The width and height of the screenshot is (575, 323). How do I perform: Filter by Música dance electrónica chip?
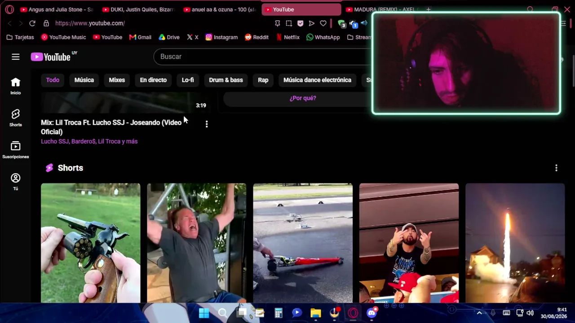(x=317, y=80)
